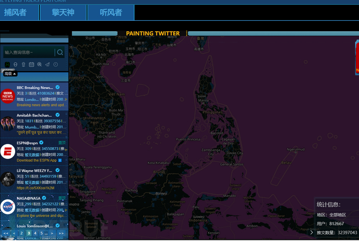Click the paper plane send icon

point(47,64)
